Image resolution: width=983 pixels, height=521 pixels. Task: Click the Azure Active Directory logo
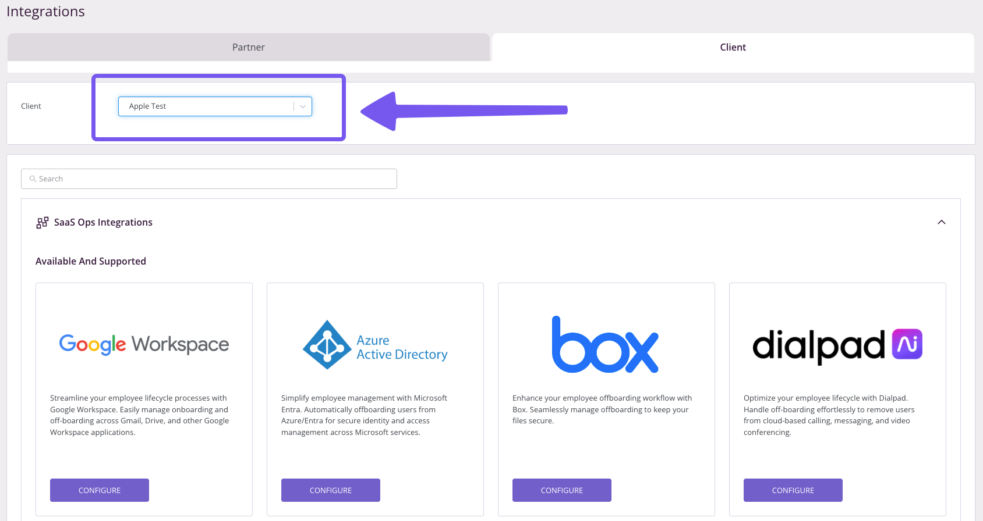coord(375,345)
